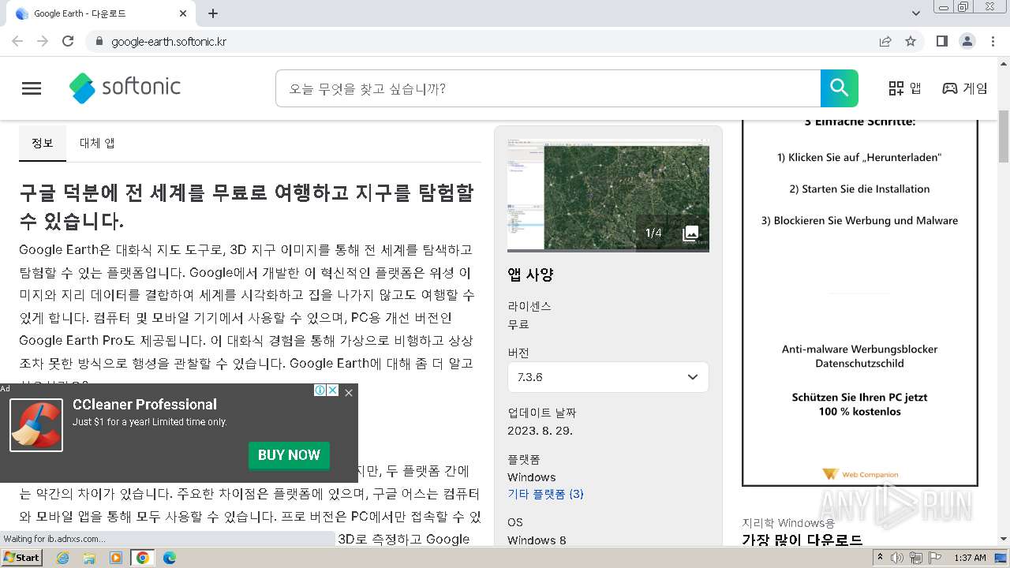Click the Chrome taskbar icon

pyautogui.click(x=143, y=558)
